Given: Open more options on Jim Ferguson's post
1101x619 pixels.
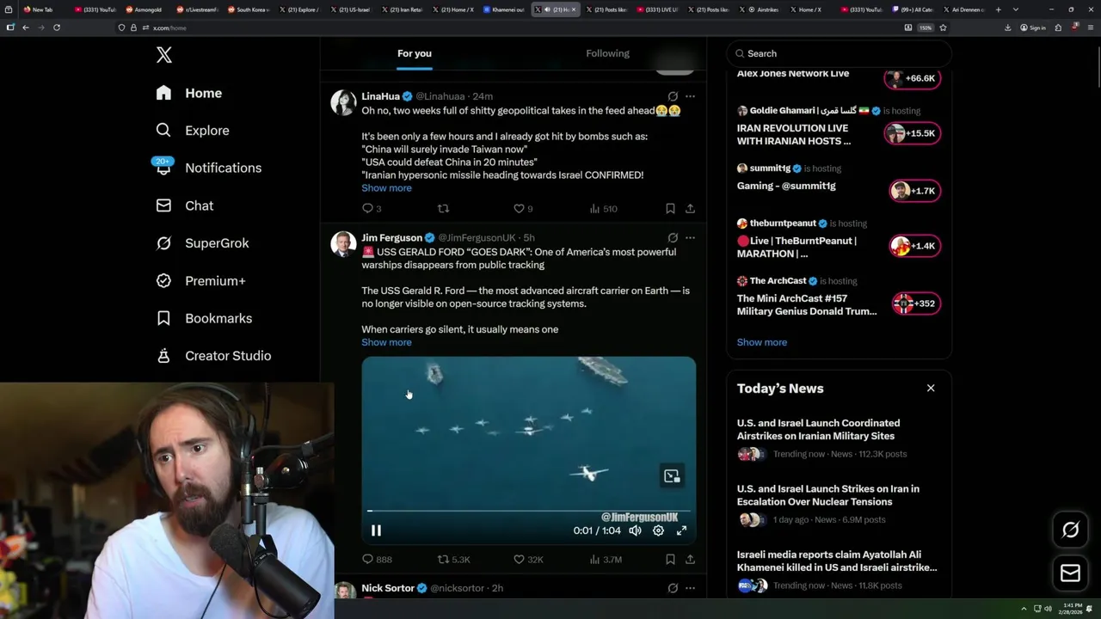Looking at the screenshot, I should 690,237.
